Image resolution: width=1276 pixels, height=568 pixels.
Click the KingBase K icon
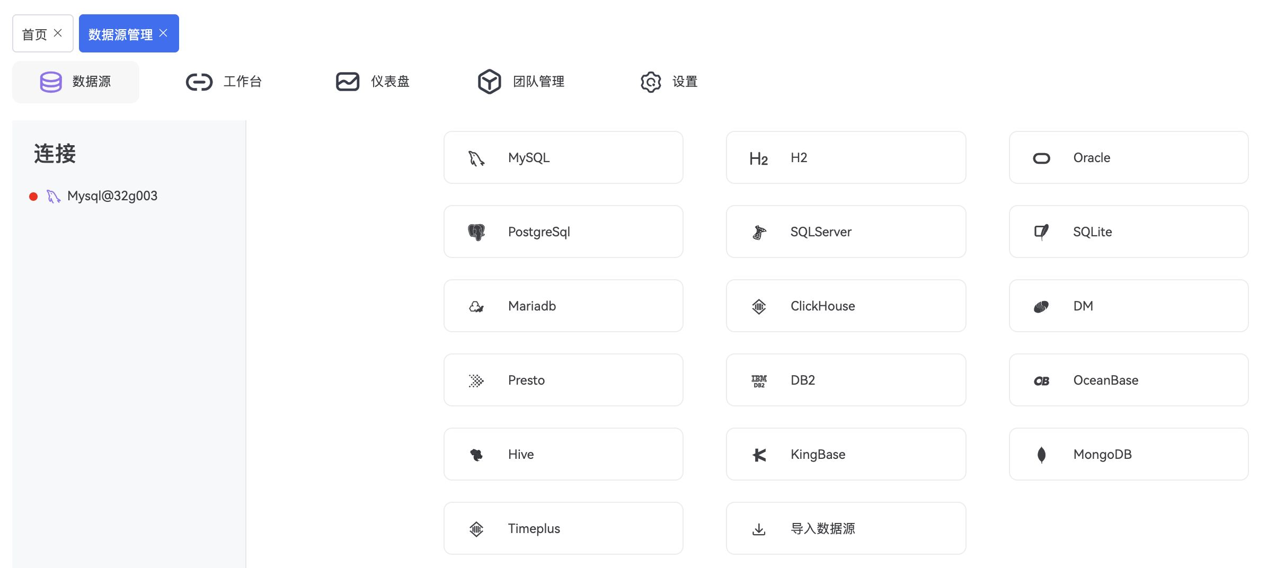click(759, 455)
